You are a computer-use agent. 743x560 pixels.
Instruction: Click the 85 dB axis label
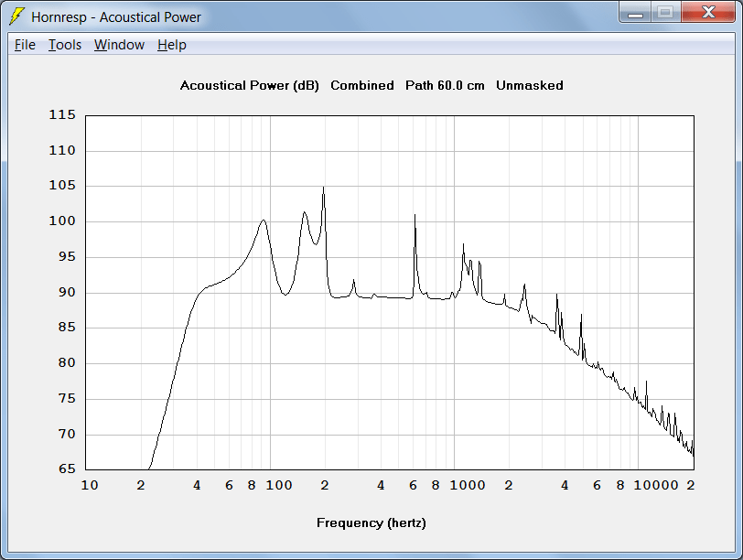pyautogui.click(x=67, y=327)
